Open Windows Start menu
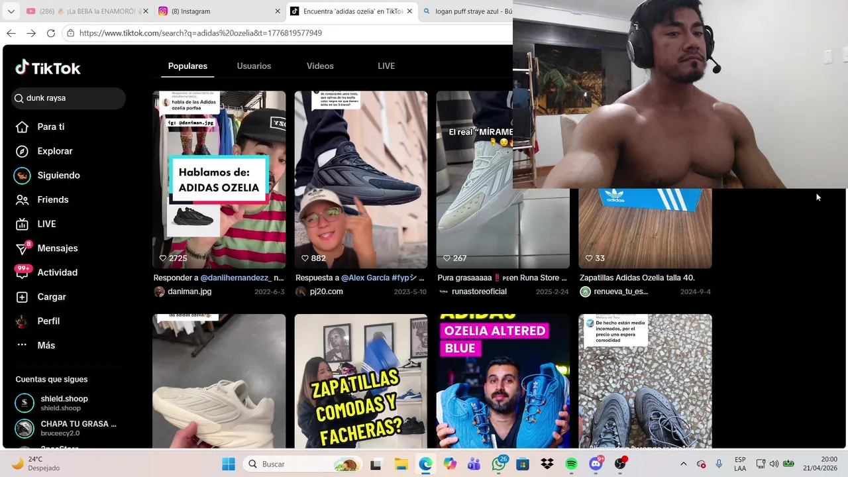This screenshot has width=848, height=477. (x=229, y=464)
